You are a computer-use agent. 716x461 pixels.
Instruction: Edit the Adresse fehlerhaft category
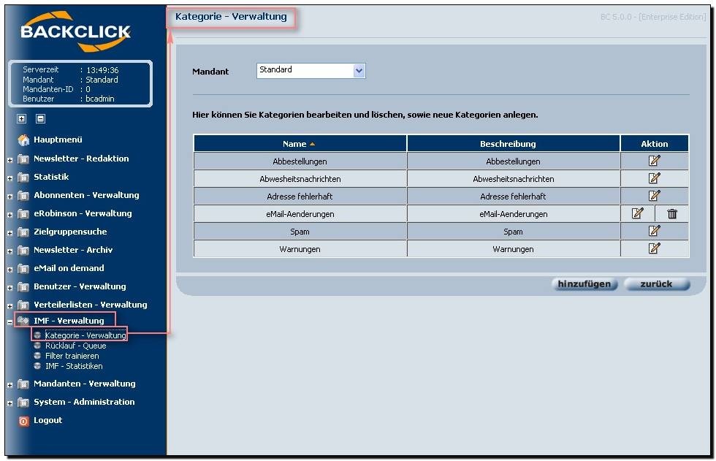click(x=654, y=196)
